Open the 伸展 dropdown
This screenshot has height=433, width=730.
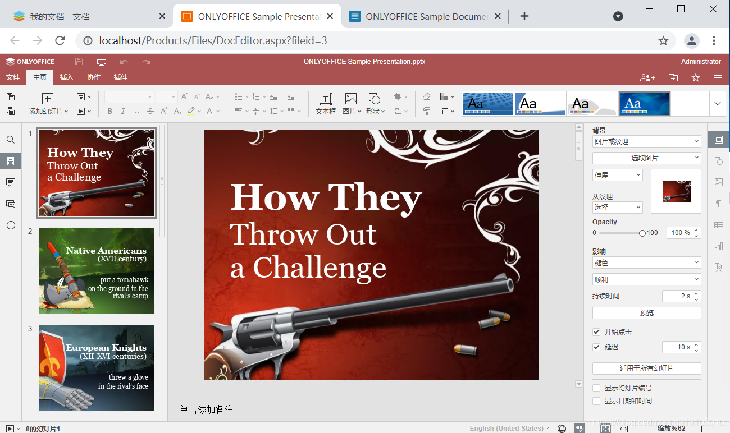tap(618, 176)
